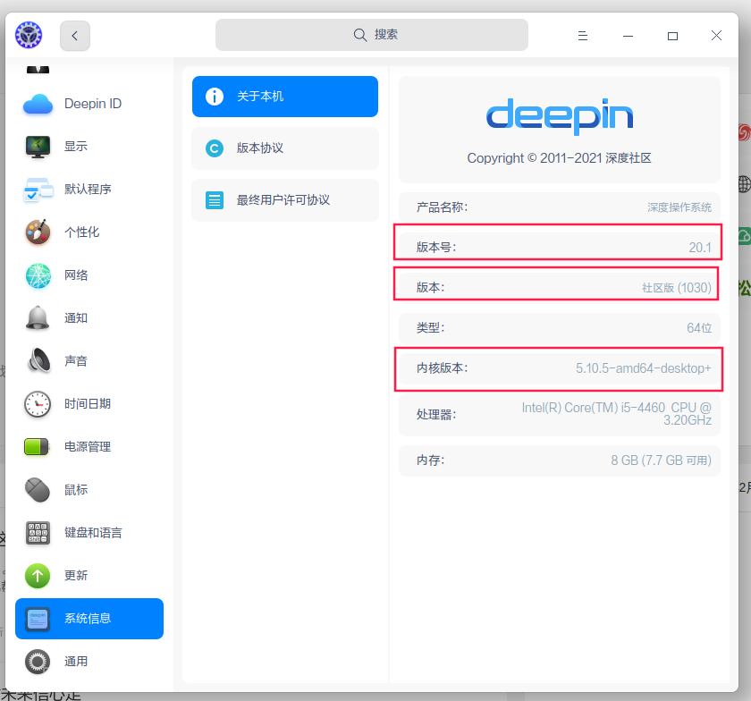Click the 产品名称 value 深度操作系统

tap(679, 207)
